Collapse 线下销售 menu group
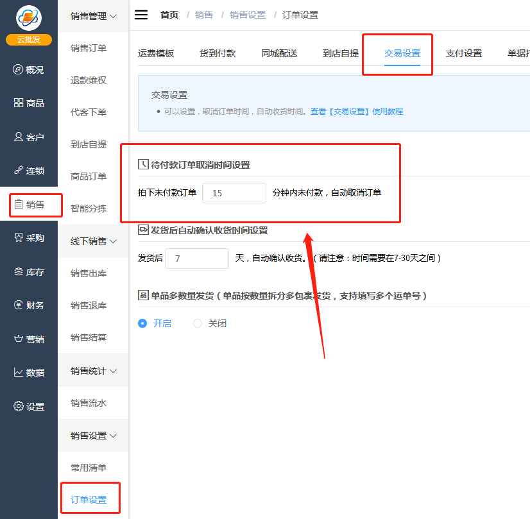Image resolution: width=530 pixels, height=519 pixels. pyautogui.click(x=93, y=241)
